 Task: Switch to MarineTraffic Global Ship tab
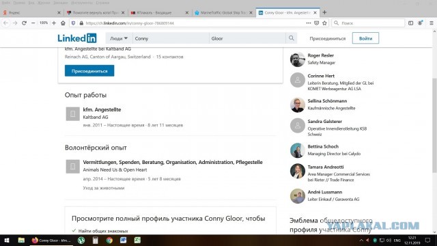223,13
